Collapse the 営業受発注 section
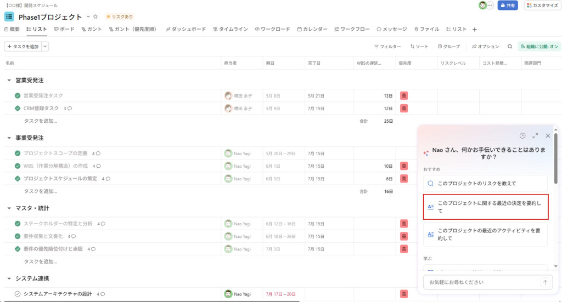Viewport: 562px width, 302px height. (x=9, y=81)
